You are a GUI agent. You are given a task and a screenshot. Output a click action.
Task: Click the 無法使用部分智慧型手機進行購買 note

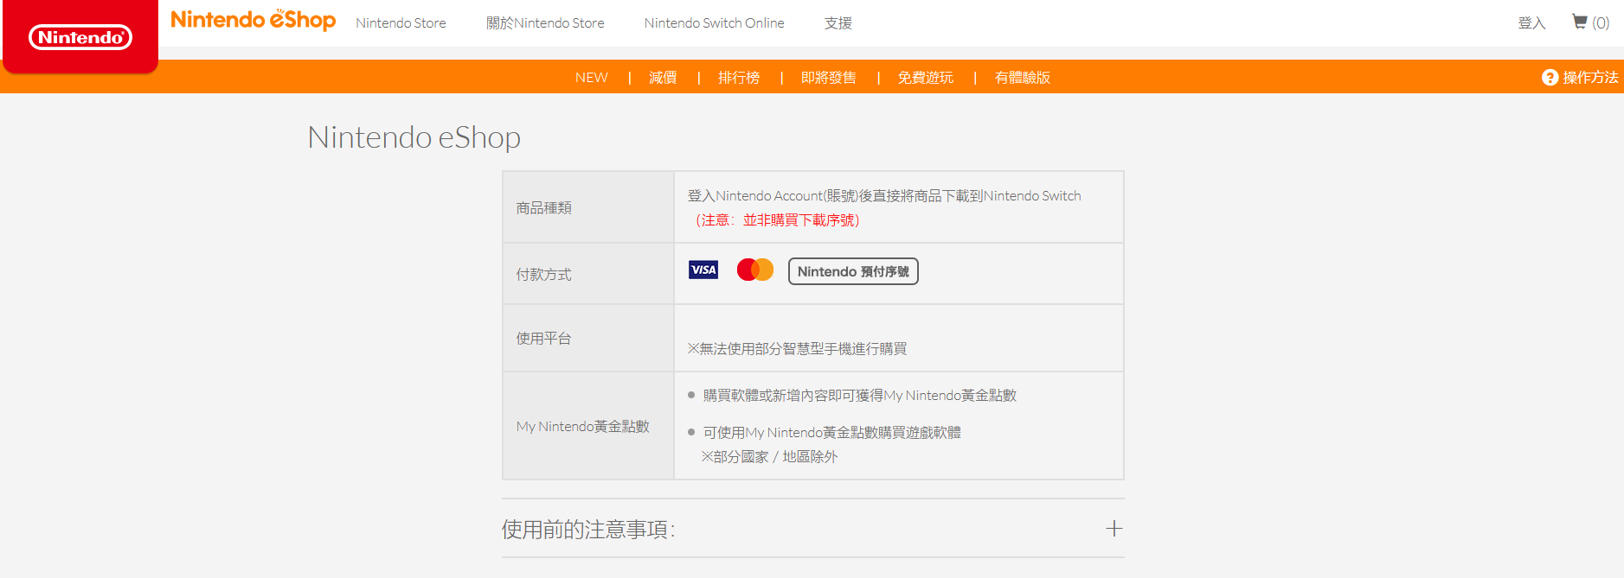coord(797,349)
